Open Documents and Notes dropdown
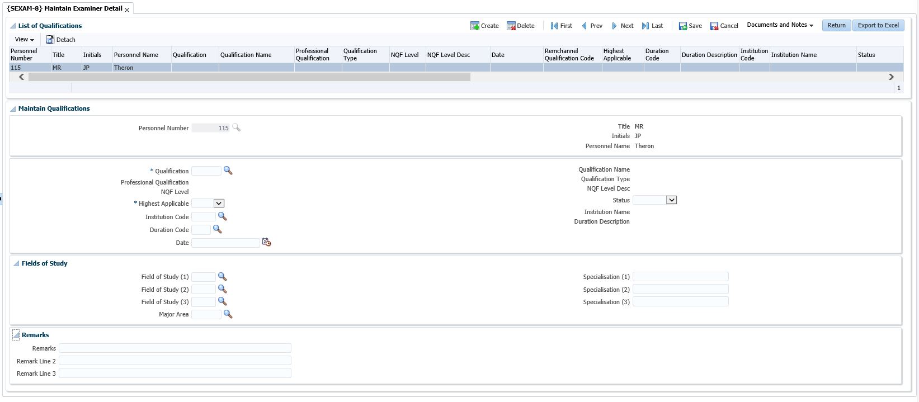Viewport: 919px width, 402px height. tap(780, 25)
